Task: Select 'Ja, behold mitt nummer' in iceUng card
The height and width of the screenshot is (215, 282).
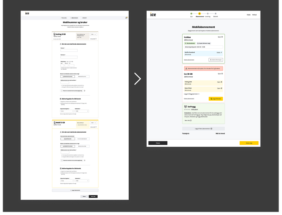Action: (68, 77)
